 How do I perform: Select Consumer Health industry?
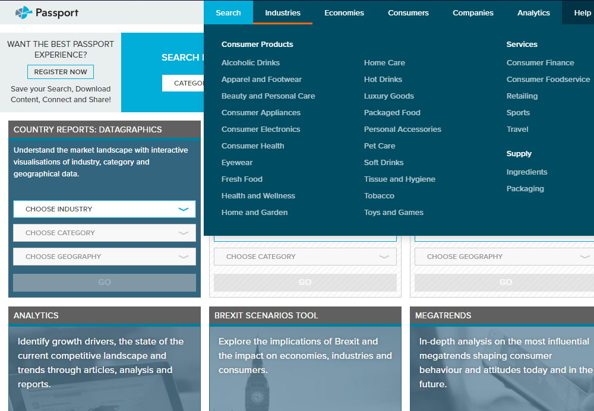tap(252, 146)
